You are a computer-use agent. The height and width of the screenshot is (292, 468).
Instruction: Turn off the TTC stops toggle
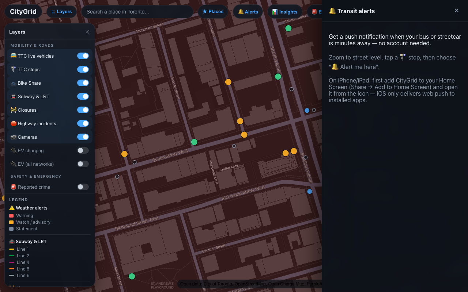[83, 69]
